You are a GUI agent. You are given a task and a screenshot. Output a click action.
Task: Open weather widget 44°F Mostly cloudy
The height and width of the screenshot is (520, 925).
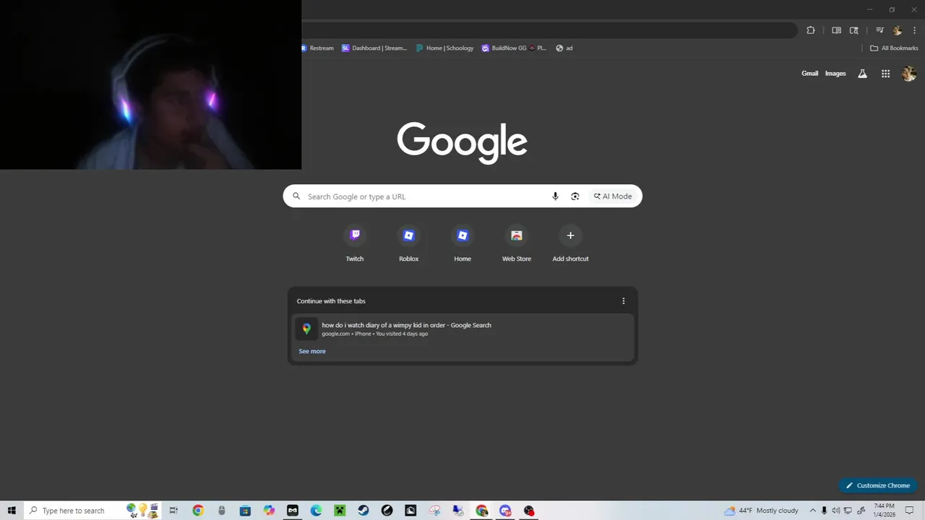(762, 511)
